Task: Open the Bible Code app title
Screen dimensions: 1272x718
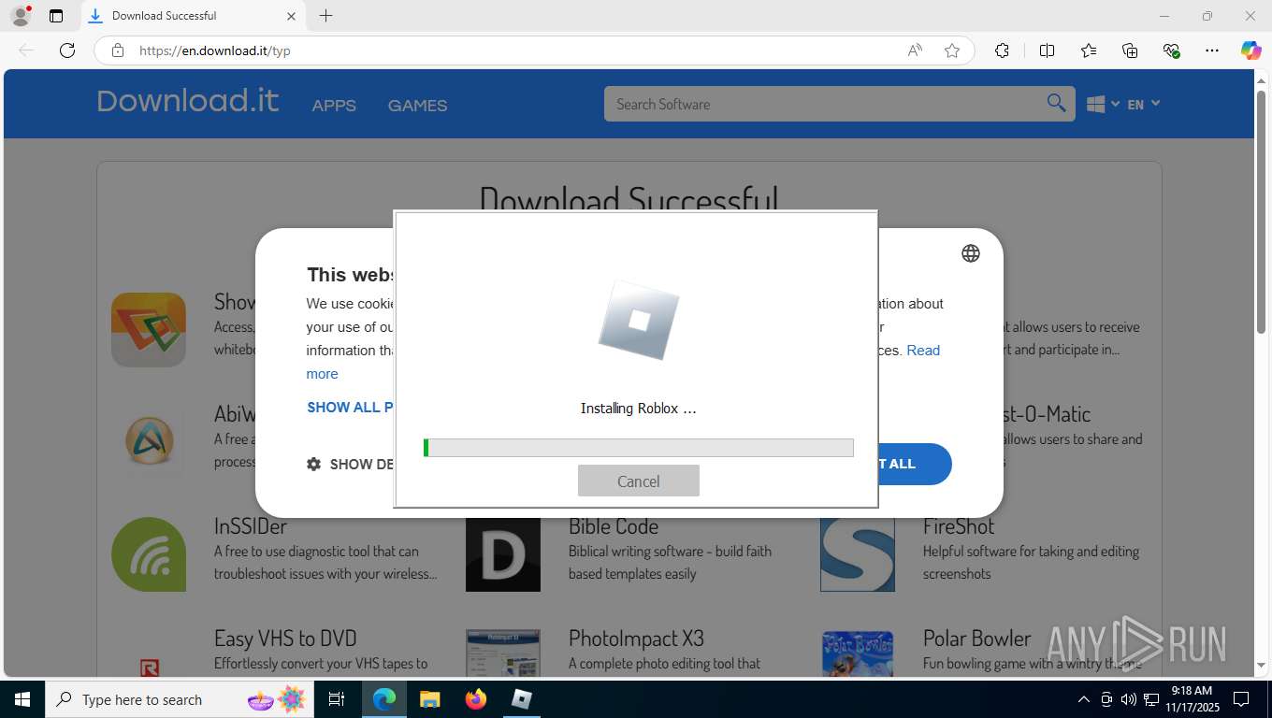Action: tap(614, 526)
